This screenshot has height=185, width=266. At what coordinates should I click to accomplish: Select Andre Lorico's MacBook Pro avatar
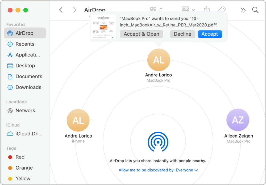(159, 60)
